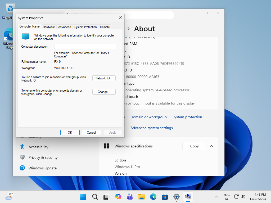
Task: Switch to the Hardware tab
Action: [49, 27]
